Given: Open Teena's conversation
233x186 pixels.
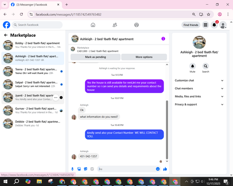Looking at the screenshot, I should (33, 71).
